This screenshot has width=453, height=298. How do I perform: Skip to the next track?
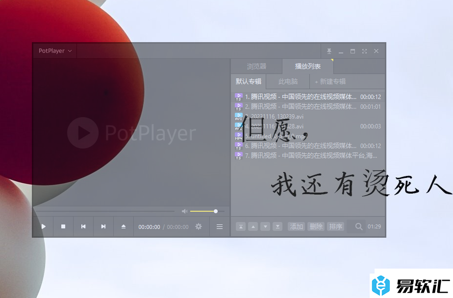tap(103, 226)
